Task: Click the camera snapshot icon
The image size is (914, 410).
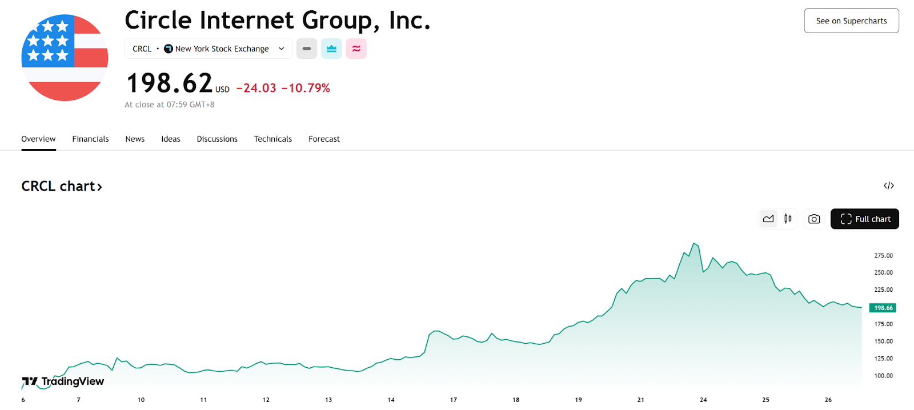Action: pyautogui.click(x=814, y=219)
